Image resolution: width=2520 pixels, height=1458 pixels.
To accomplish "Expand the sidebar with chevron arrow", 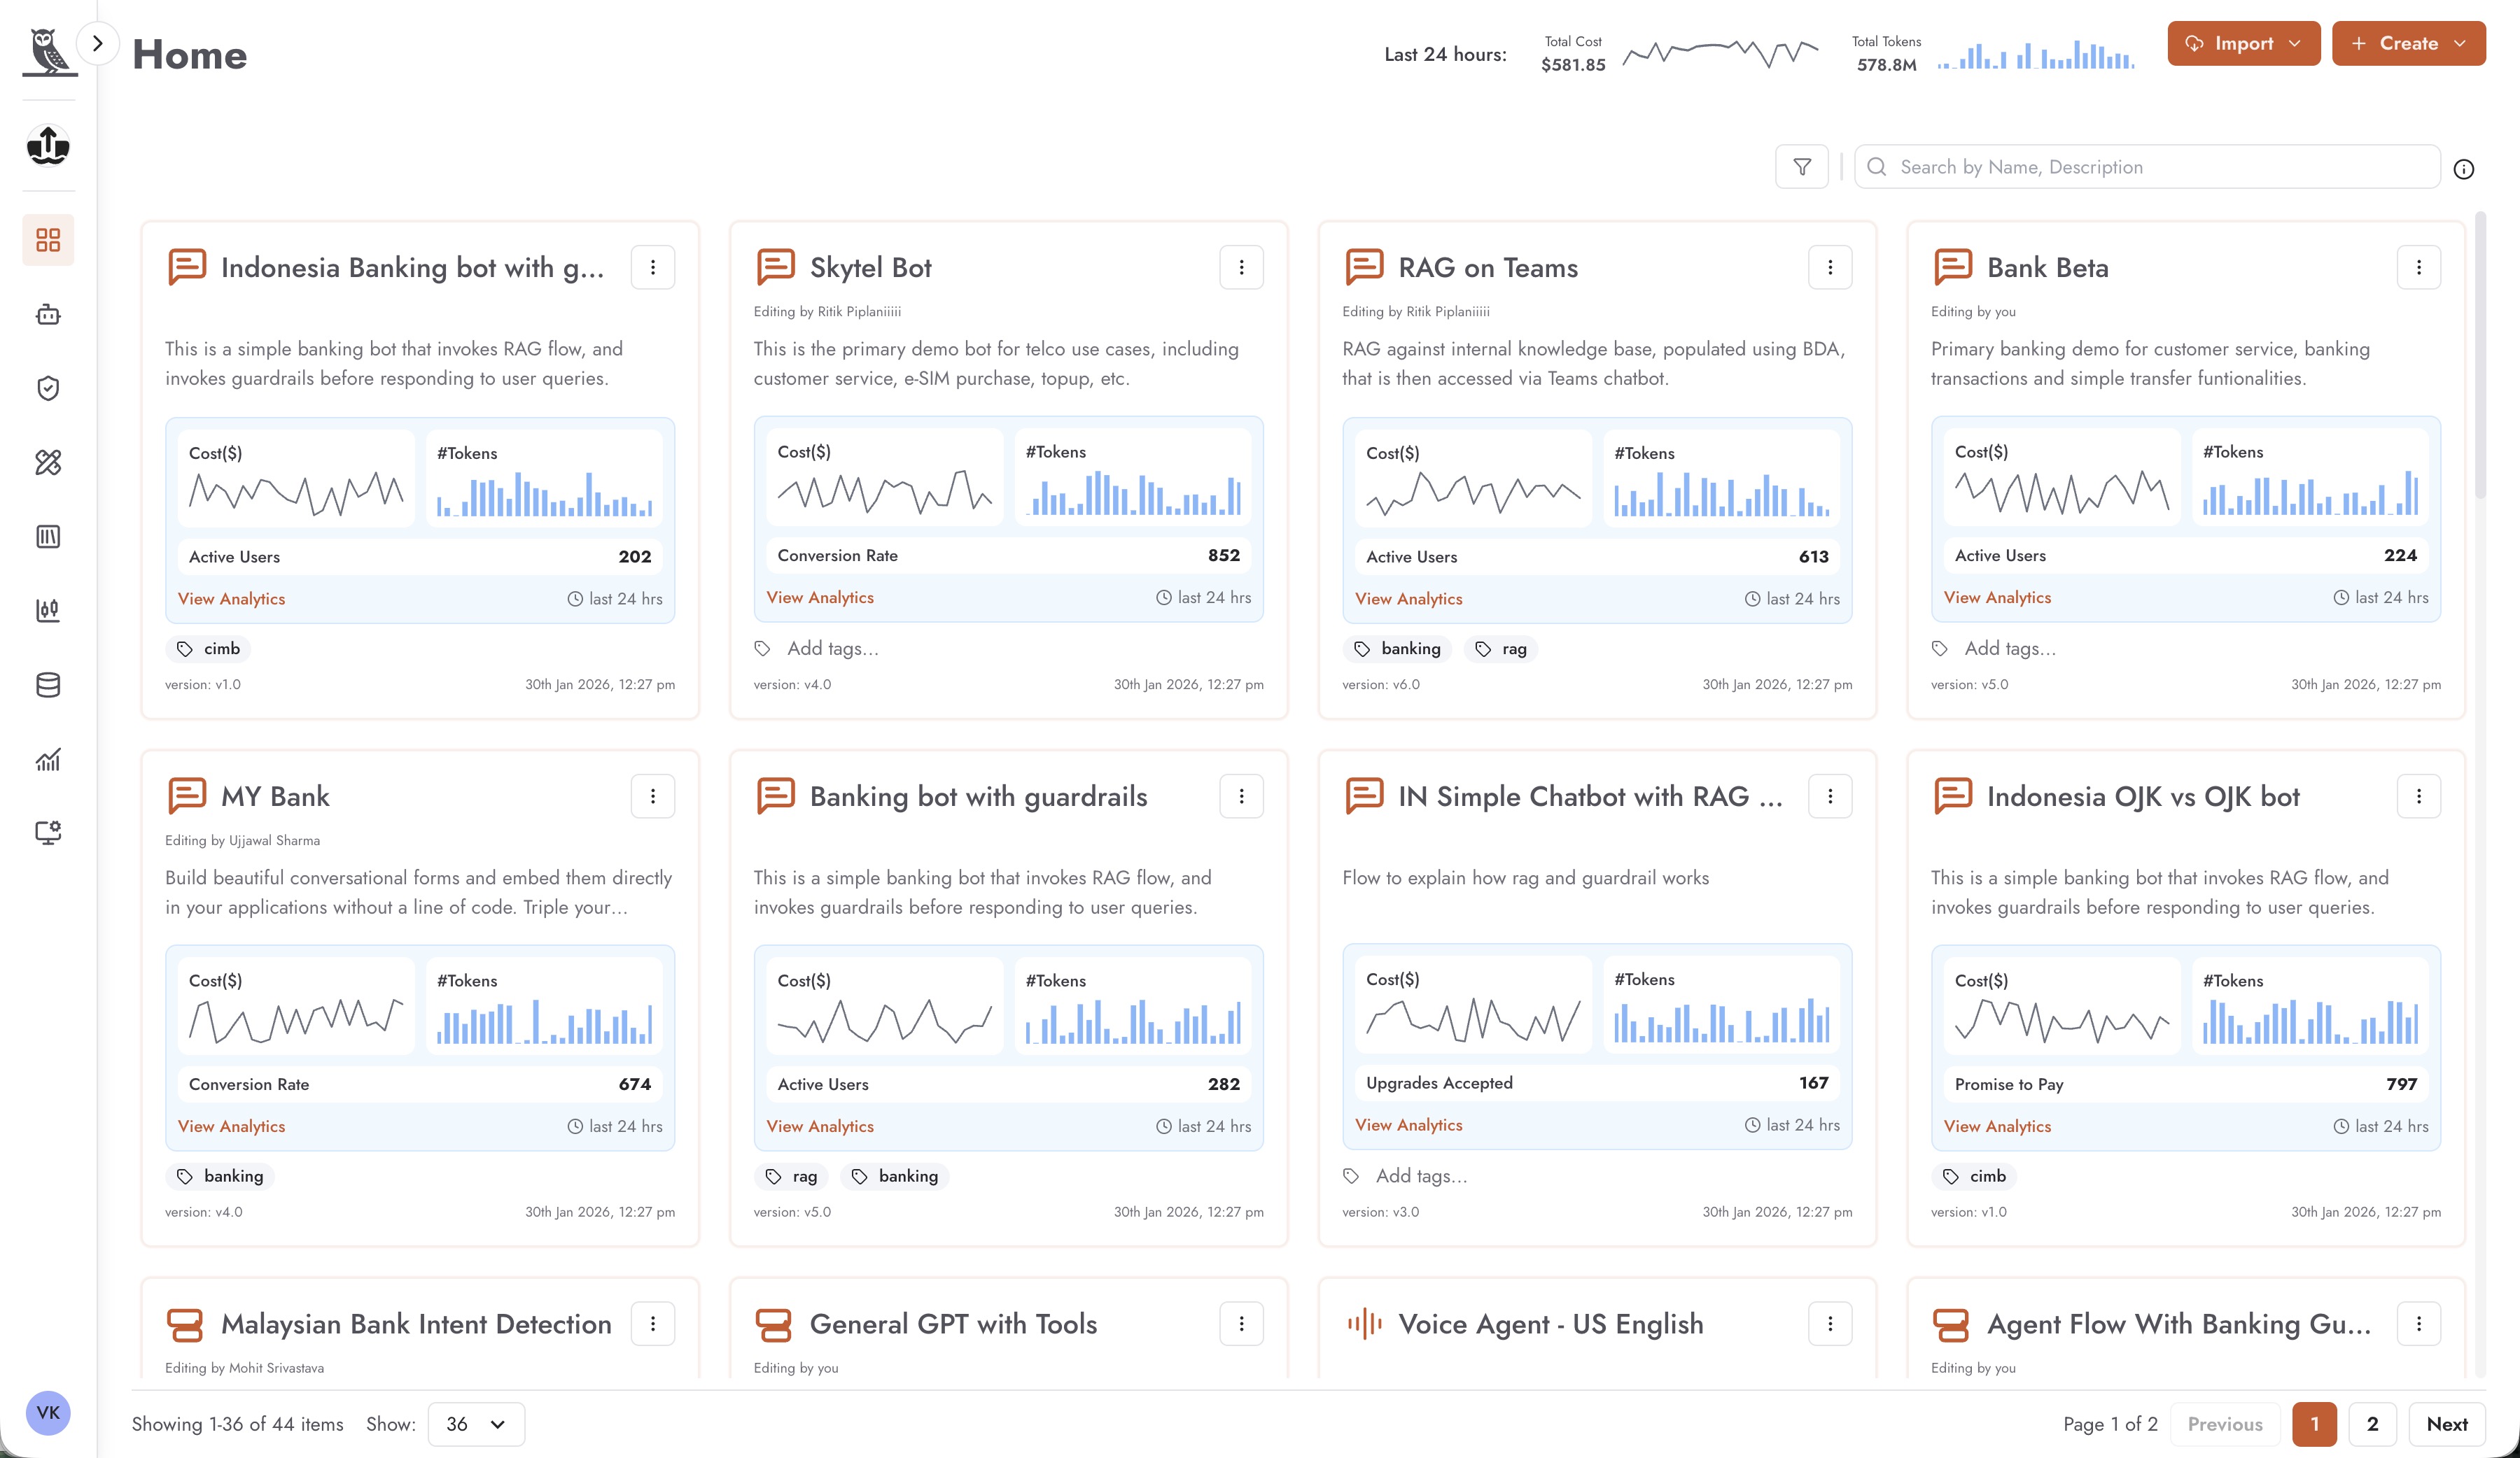I will click(x=98, y=43).
